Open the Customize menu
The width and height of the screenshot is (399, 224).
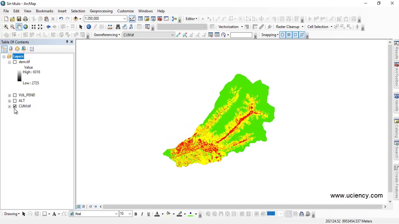point(125,11)
